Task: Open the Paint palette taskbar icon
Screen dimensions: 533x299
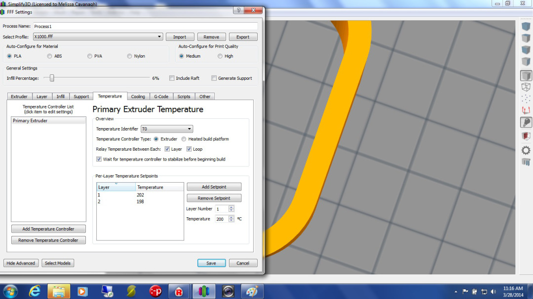Action: 252,292
